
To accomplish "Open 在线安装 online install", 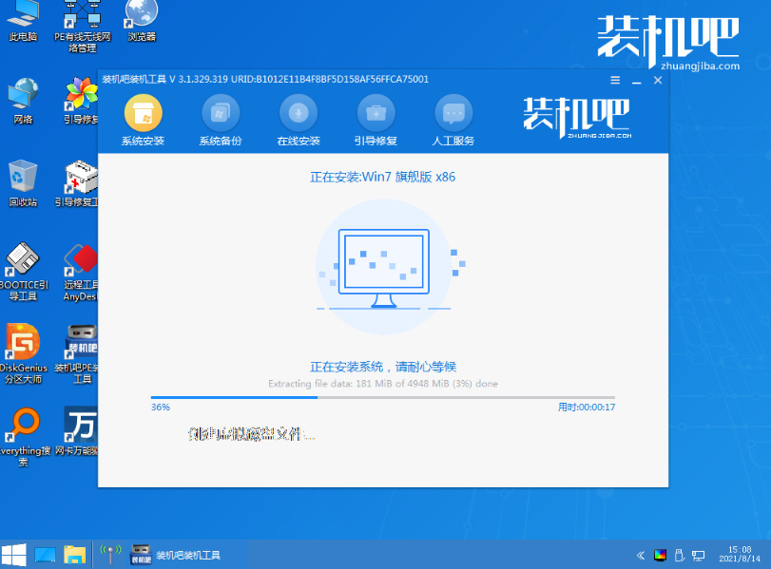I will [x=298, y=115].
